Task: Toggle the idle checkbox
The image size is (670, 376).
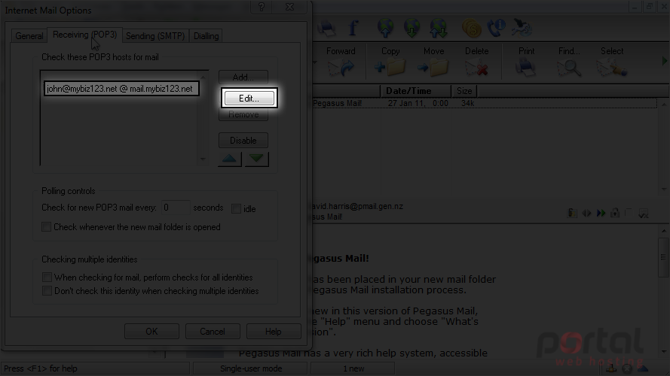Action: tap(236, 208)
